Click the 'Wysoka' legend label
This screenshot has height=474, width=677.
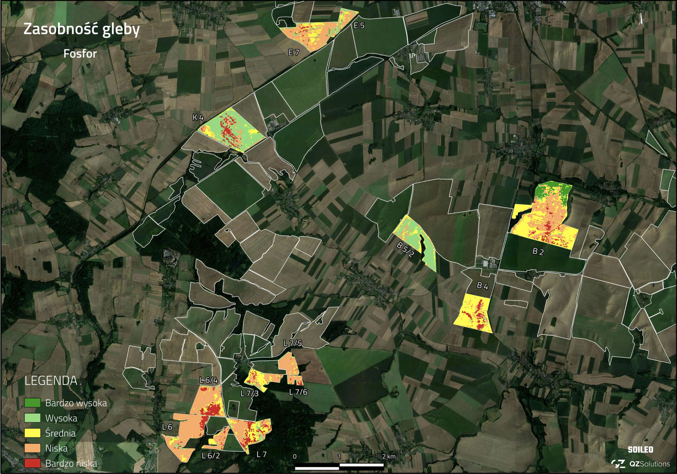point(61,418)
